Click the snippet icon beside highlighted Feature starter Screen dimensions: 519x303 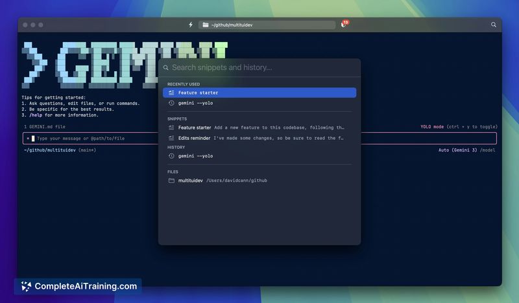[x=171, y=93]
